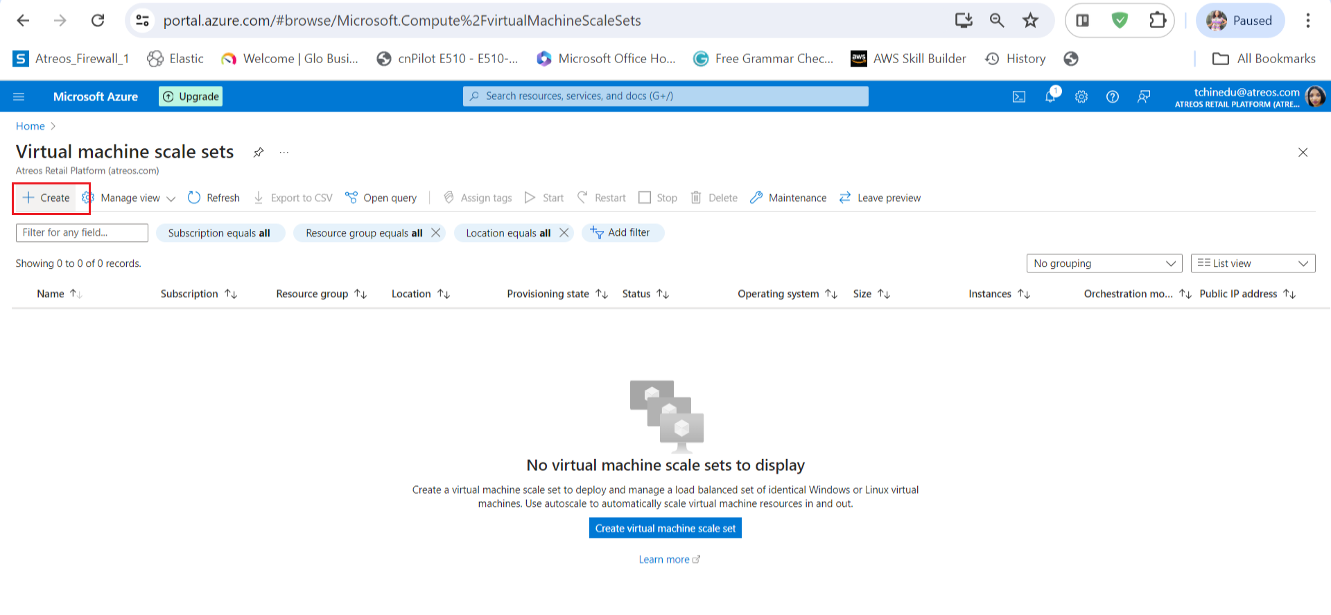The height and width of the screenshot is (615, 1331).
Task: Go to Home breadcrumb
Action: (31, 126)
